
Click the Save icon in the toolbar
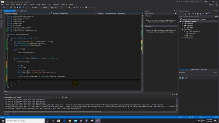pyautogui.click(x=17, y=8)
